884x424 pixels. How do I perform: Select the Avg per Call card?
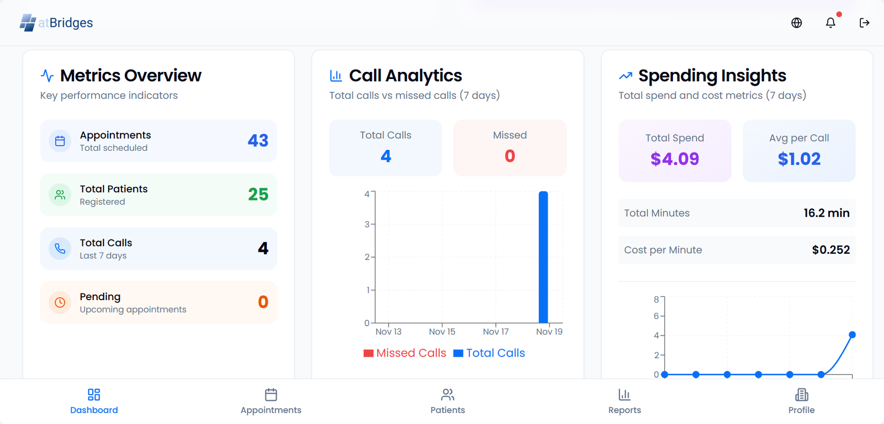tap(799, 150)
